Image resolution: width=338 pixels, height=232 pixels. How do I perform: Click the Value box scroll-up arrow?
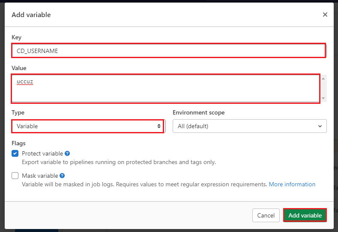pos(323,79)
